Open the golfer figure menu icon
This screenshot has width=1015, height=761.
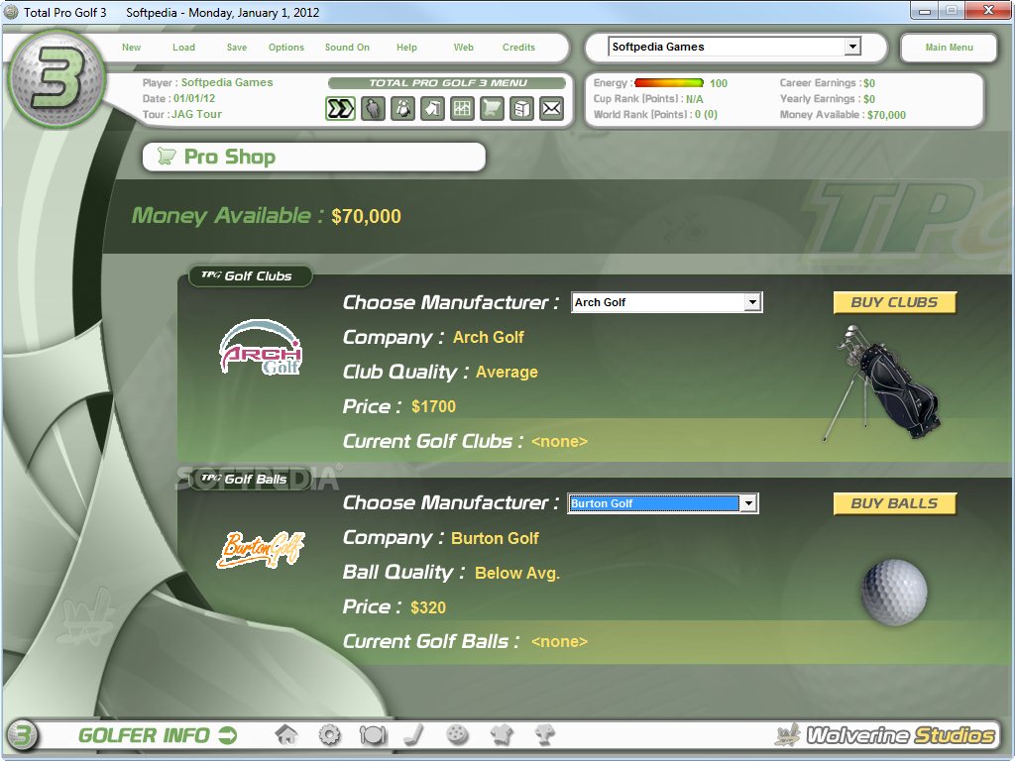[x=373, y=109]
